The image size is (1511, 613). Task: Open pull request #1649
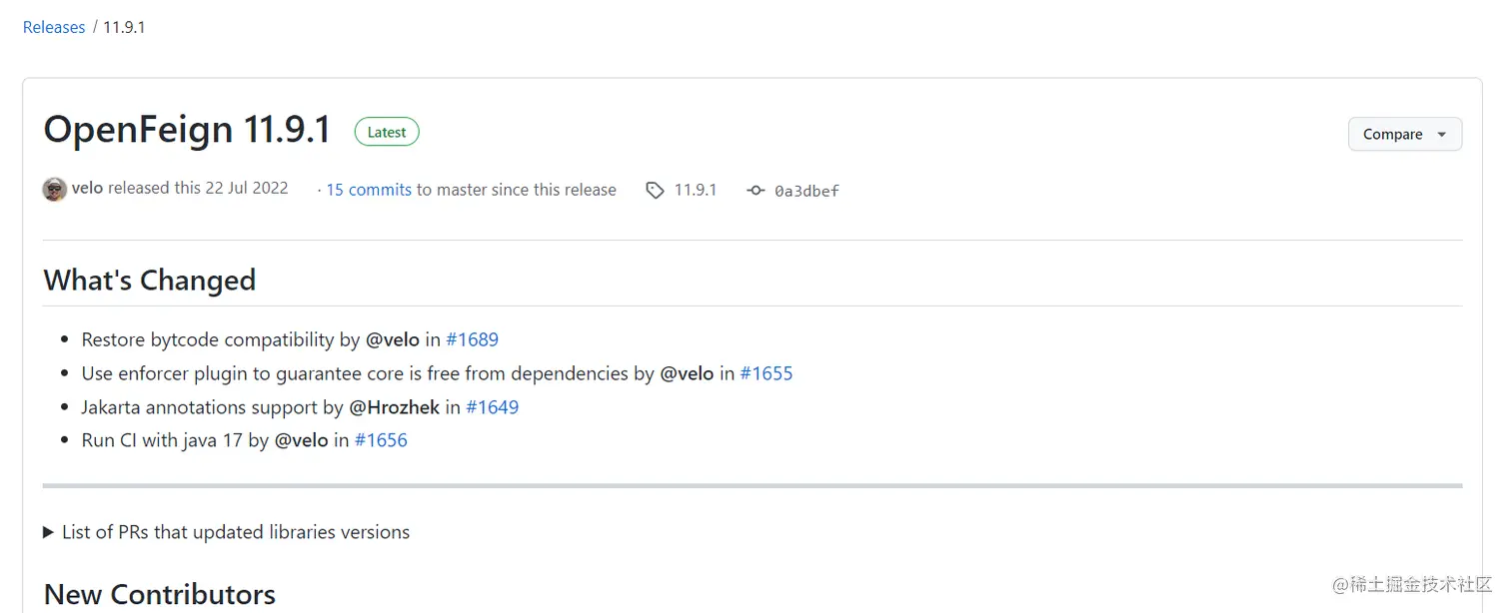pyautogui.click(x=492, y=407)
